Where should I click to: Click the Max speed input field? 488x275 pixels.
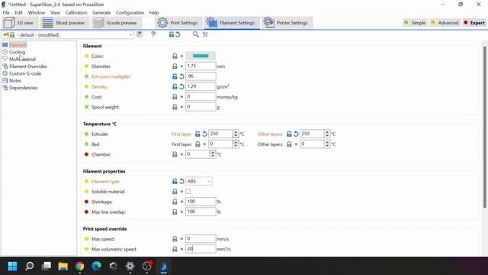click(201, 239)
